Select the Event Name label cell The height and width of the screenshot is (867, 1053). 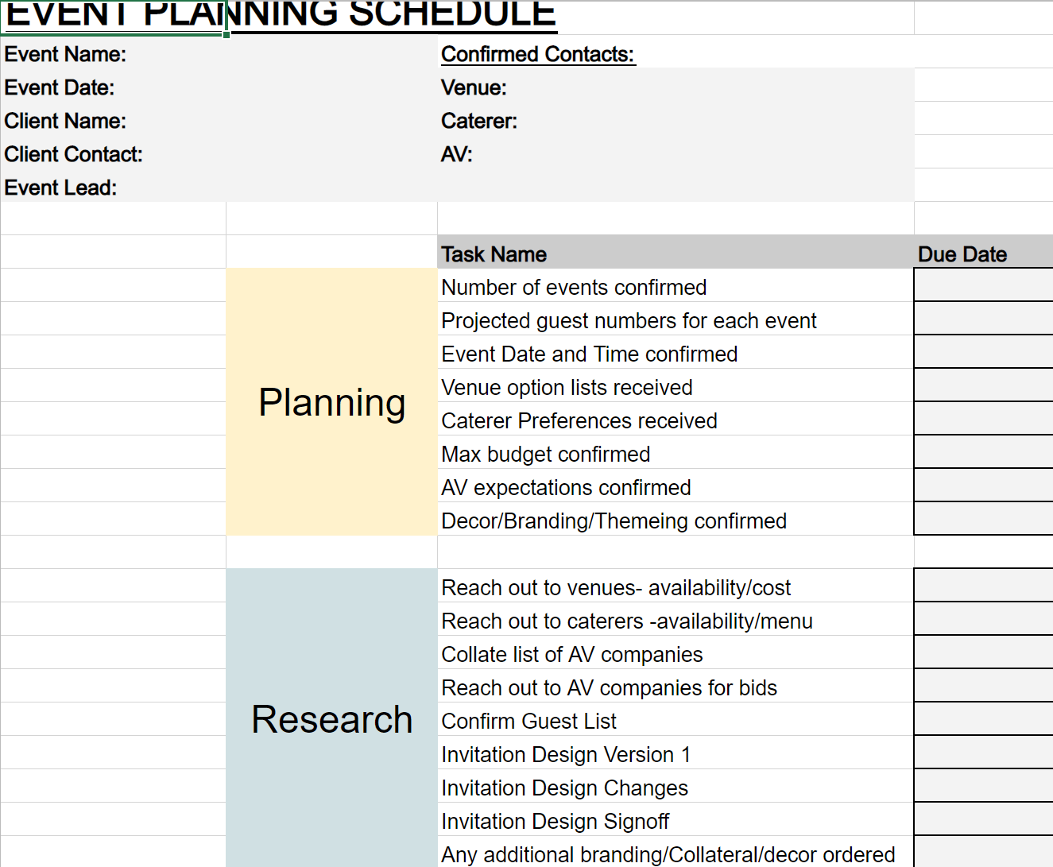coord(113,54)
